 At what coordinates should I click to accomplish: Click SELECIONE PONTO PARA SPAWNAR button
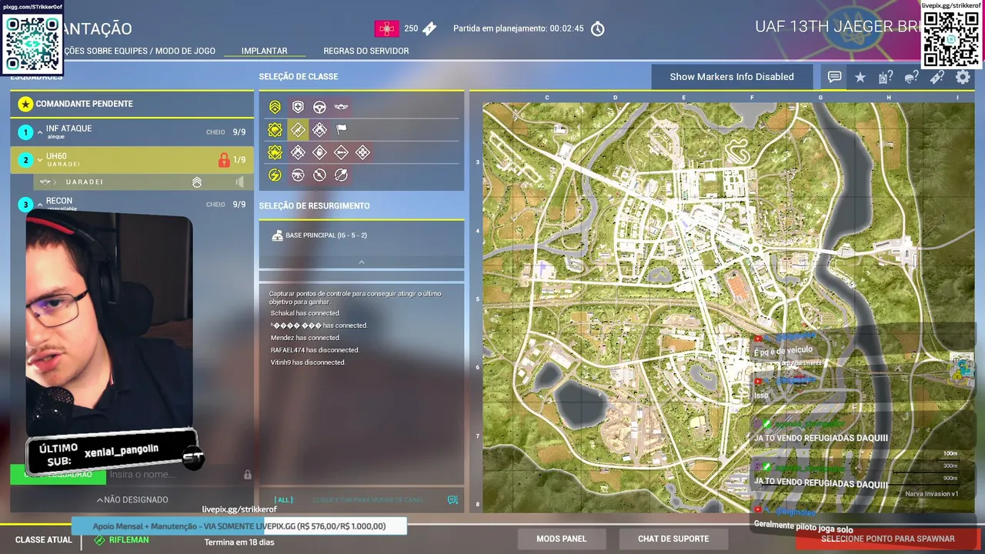tap(888, 539)
